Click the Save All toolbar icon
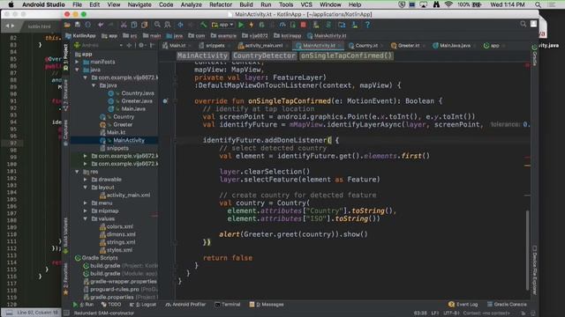 78,25
